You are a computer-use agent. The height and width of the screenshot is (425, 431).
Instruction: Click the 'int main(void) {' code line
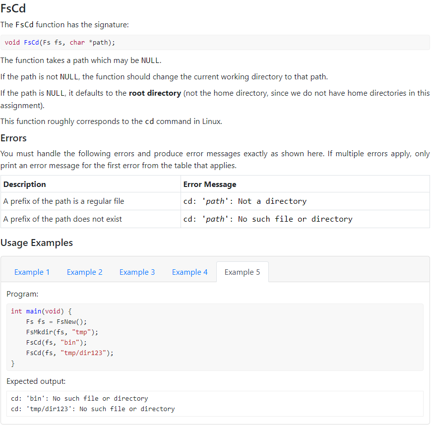pyautogui.click(x=41, y=311)
